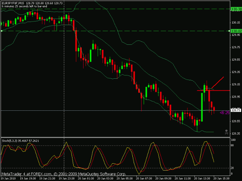
Task: Click the '20 Jan 05:30' time axis label
Action: click(x=125, y=178)
